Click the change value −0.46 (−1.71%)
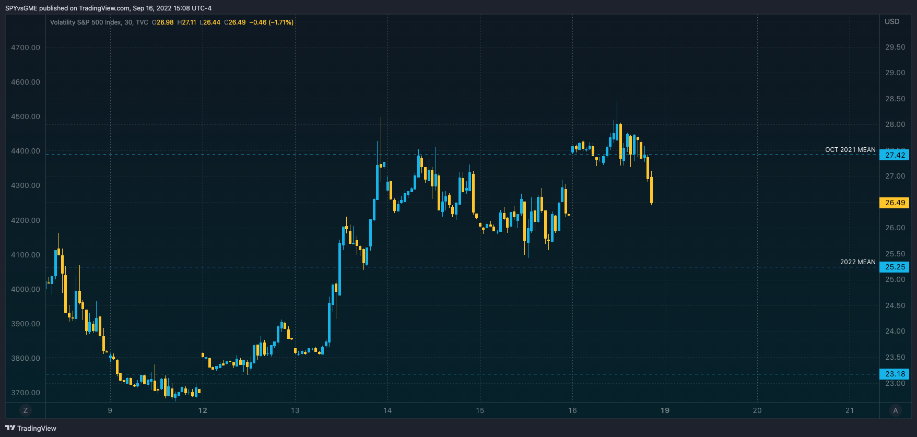 click(272, 22)
